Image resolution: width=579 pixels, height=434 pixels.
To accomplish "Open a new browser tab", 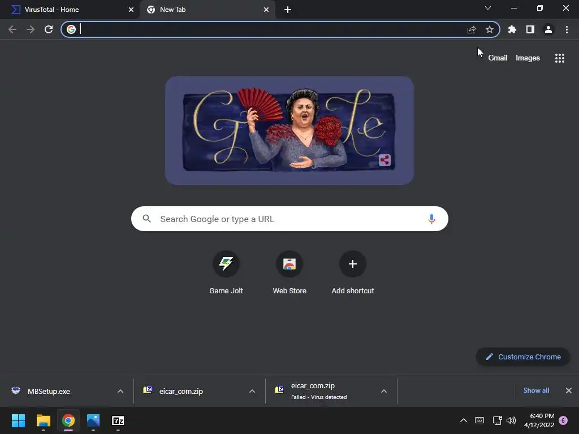I will (x=288, y=10).
